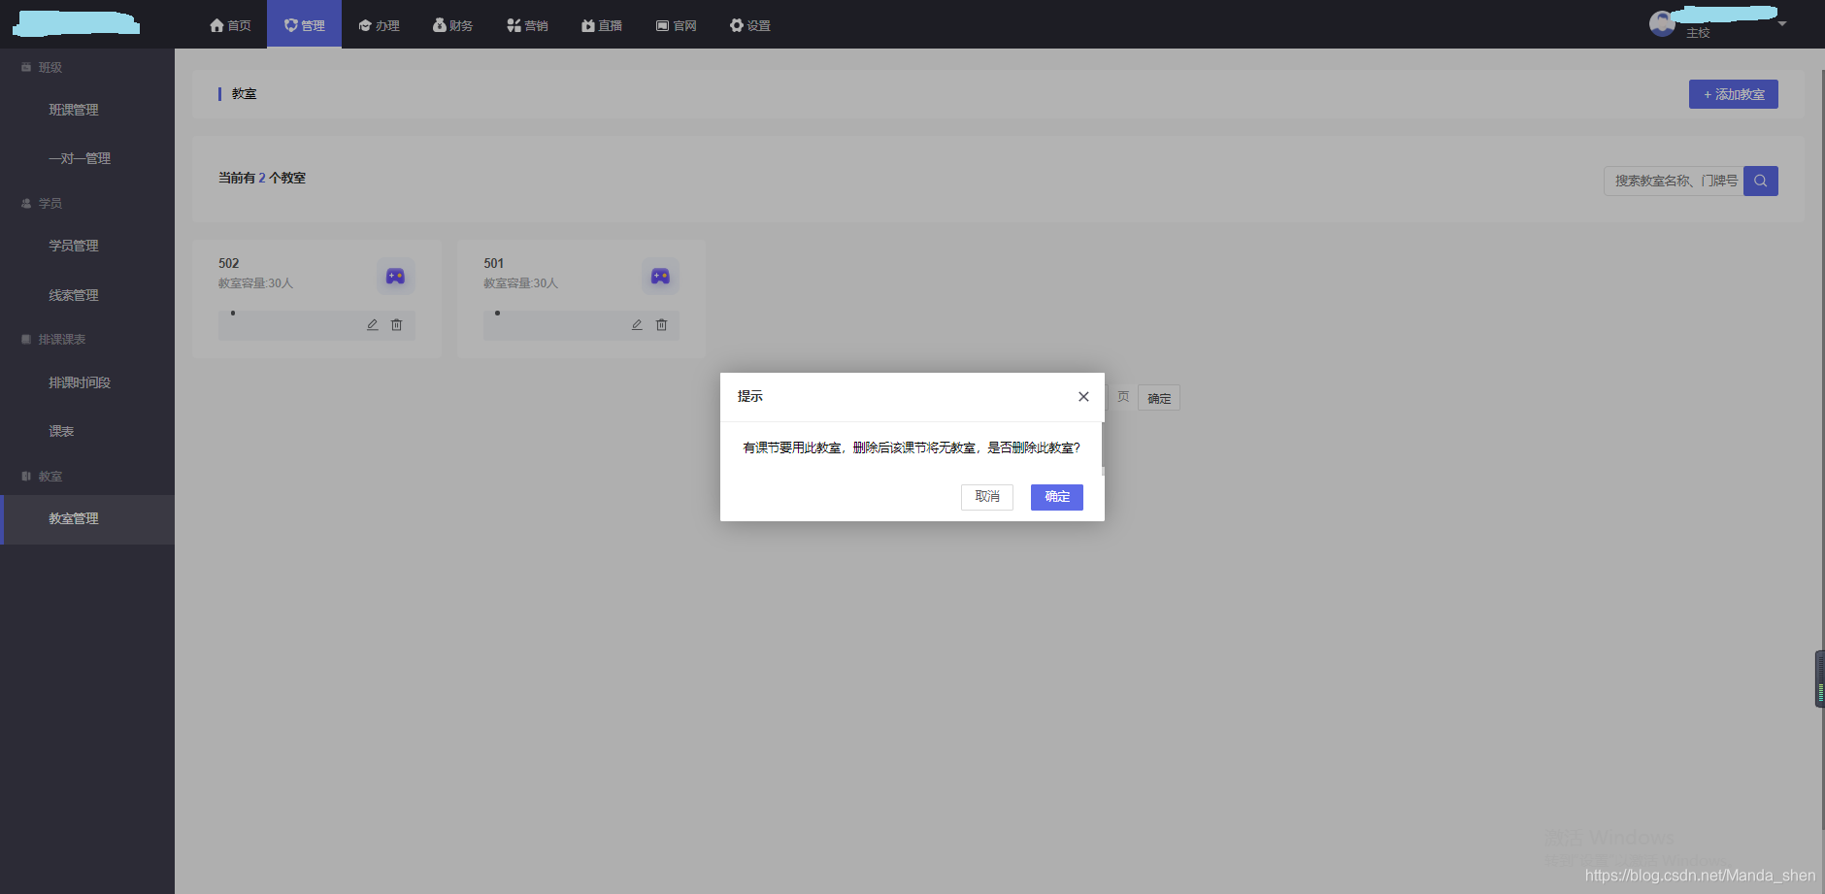This screenshot has height=894, width=1825.
Task: Expand the 排课课表 sidebar section
Action: [62, 339]
